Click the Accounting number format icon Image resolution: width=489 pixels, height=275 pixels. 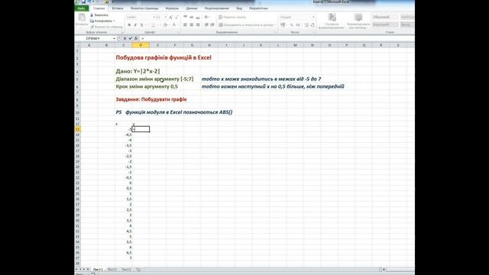pyautogui.click(x=283, y=25)
